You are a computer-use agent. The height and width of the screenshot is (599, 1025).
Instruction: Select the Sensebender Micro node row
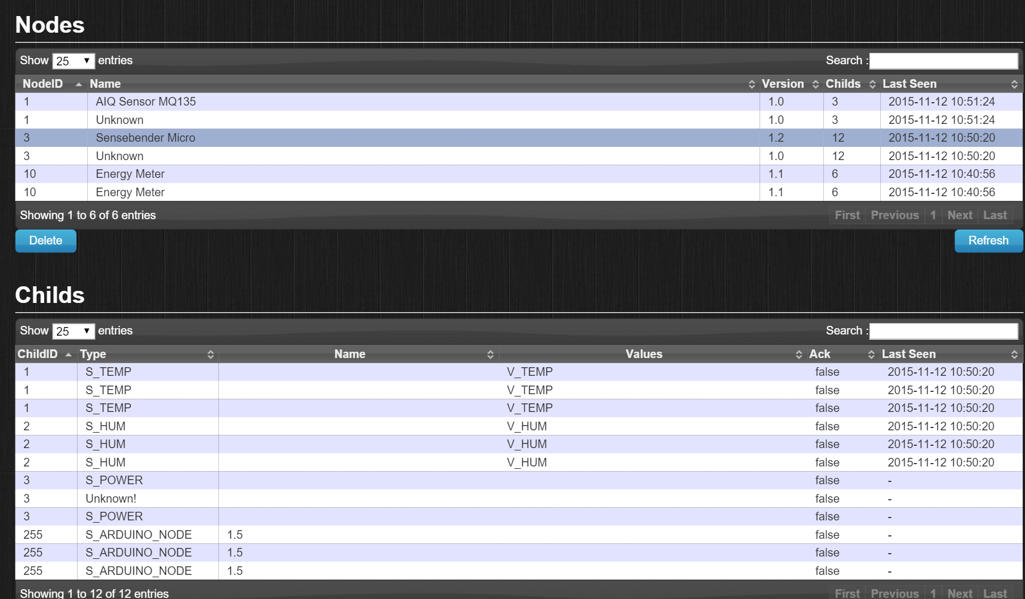click(519, 138)
